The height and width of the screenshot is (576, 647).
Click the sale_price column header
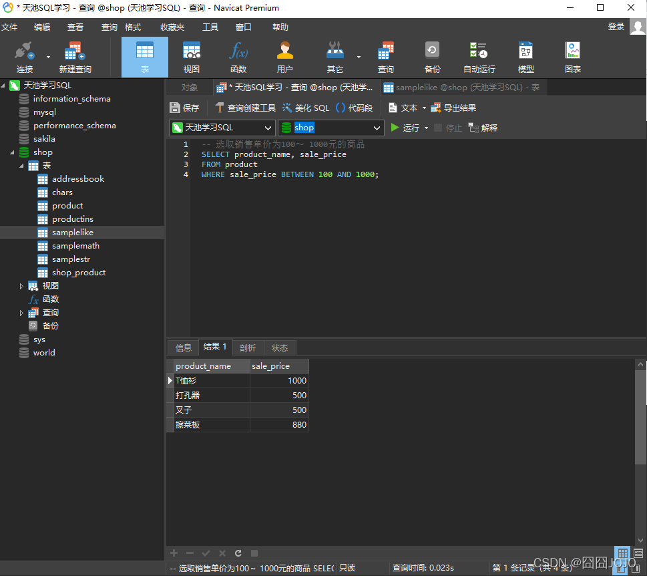[279, 366]
